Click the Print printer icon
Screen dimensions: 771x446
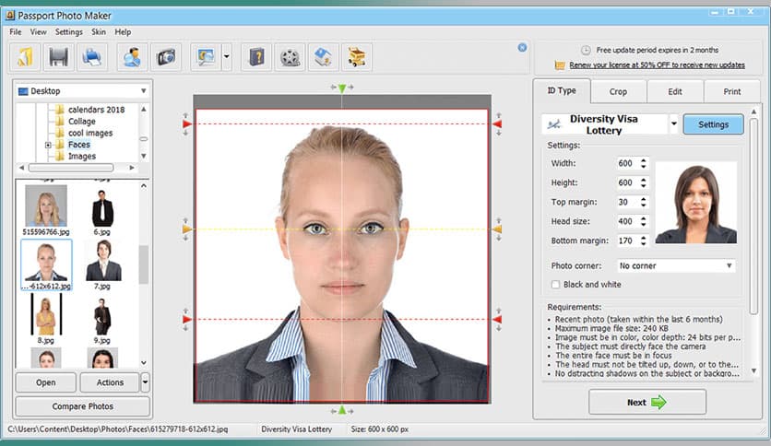[x=91, y=57]
